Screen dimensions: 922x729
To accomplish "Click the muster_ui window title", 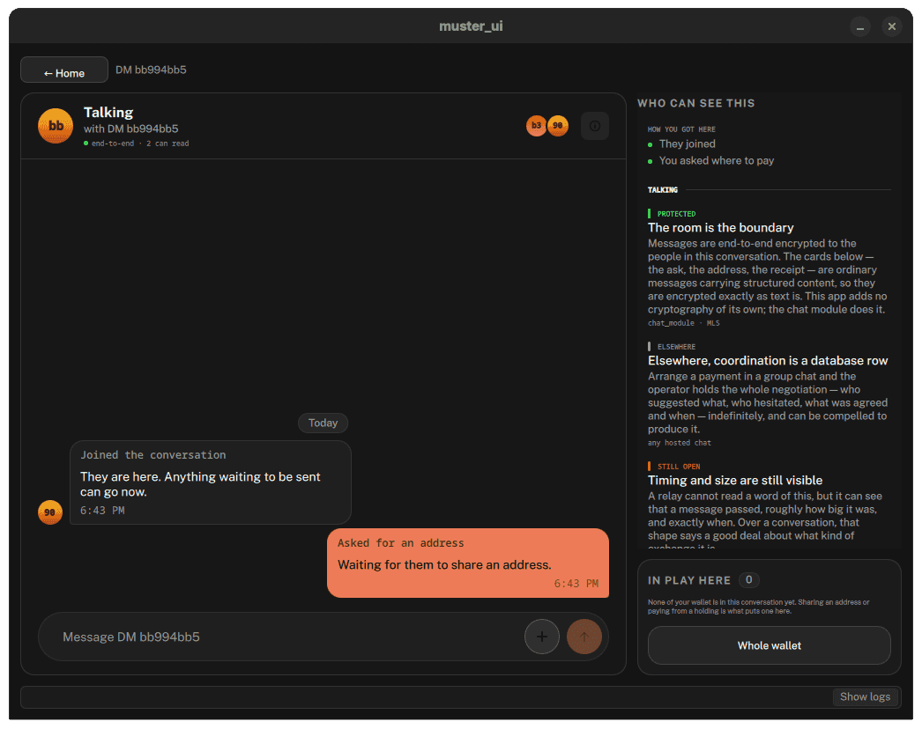I will coord(471,26).
